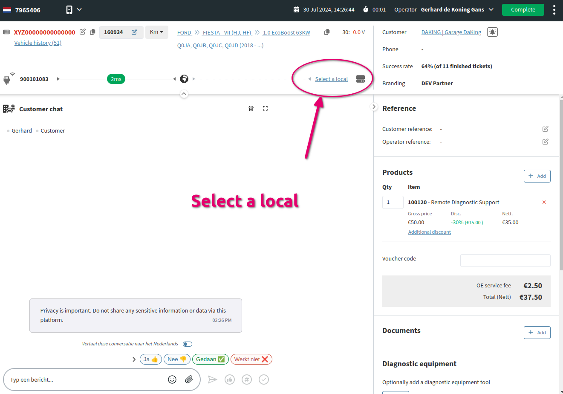563x394 pixels.
Task: Open the three-dot menu top right
Action: click(x=554, y=9)
